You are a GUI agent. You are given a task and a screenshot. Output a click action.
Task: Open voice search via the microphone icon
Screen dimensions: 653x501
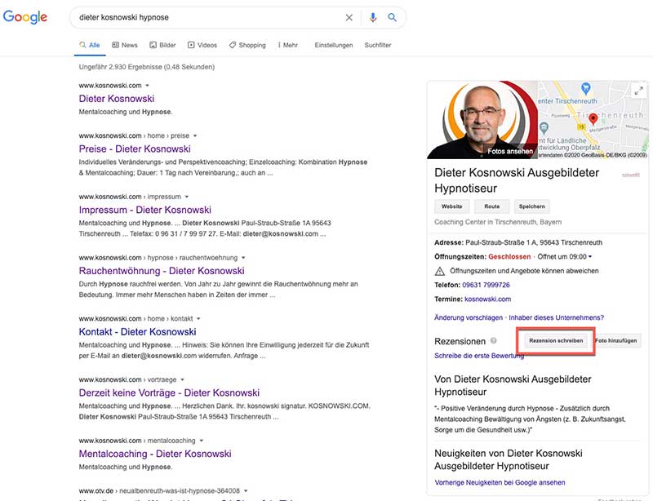point(373,17)
